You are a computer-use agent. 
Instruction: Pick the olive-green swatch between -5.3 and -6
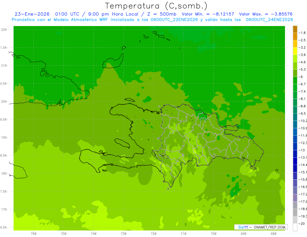pos(295,73)
